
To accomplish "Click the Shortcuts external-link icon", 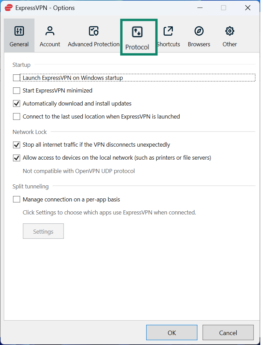I will coord(168,31).
